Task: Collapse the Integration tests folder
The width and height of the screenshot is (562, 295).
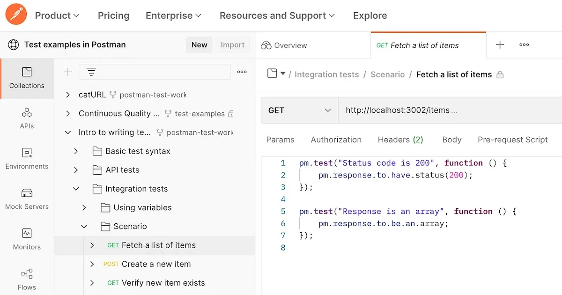Action: [x=76, y=189]
